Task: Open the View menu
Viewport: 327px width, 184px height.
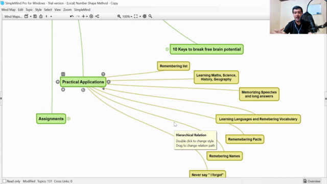Action: point(58,10)
